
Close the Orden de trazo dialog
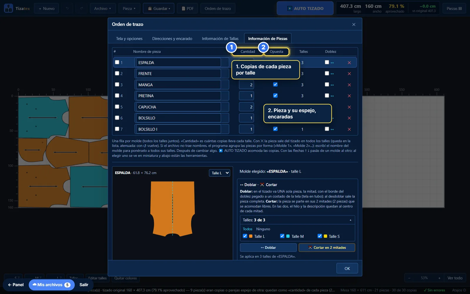click(354, 24)
